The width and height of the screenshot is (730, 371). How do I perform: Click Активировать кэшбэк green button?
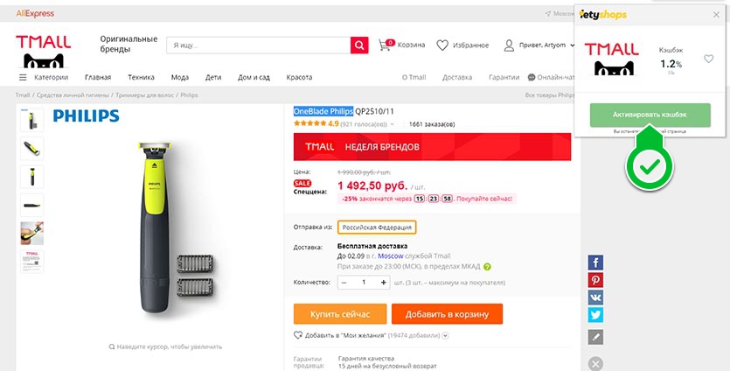[650, 115]
